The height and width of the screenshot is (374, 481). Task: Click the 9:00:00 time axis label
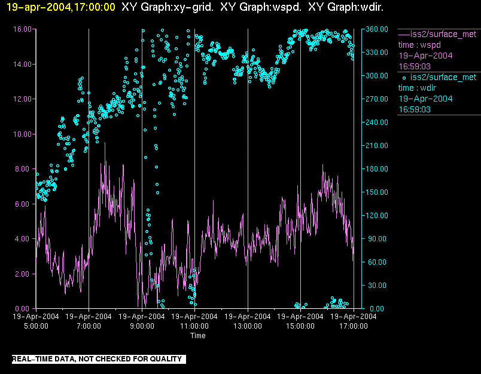(142, 326)
